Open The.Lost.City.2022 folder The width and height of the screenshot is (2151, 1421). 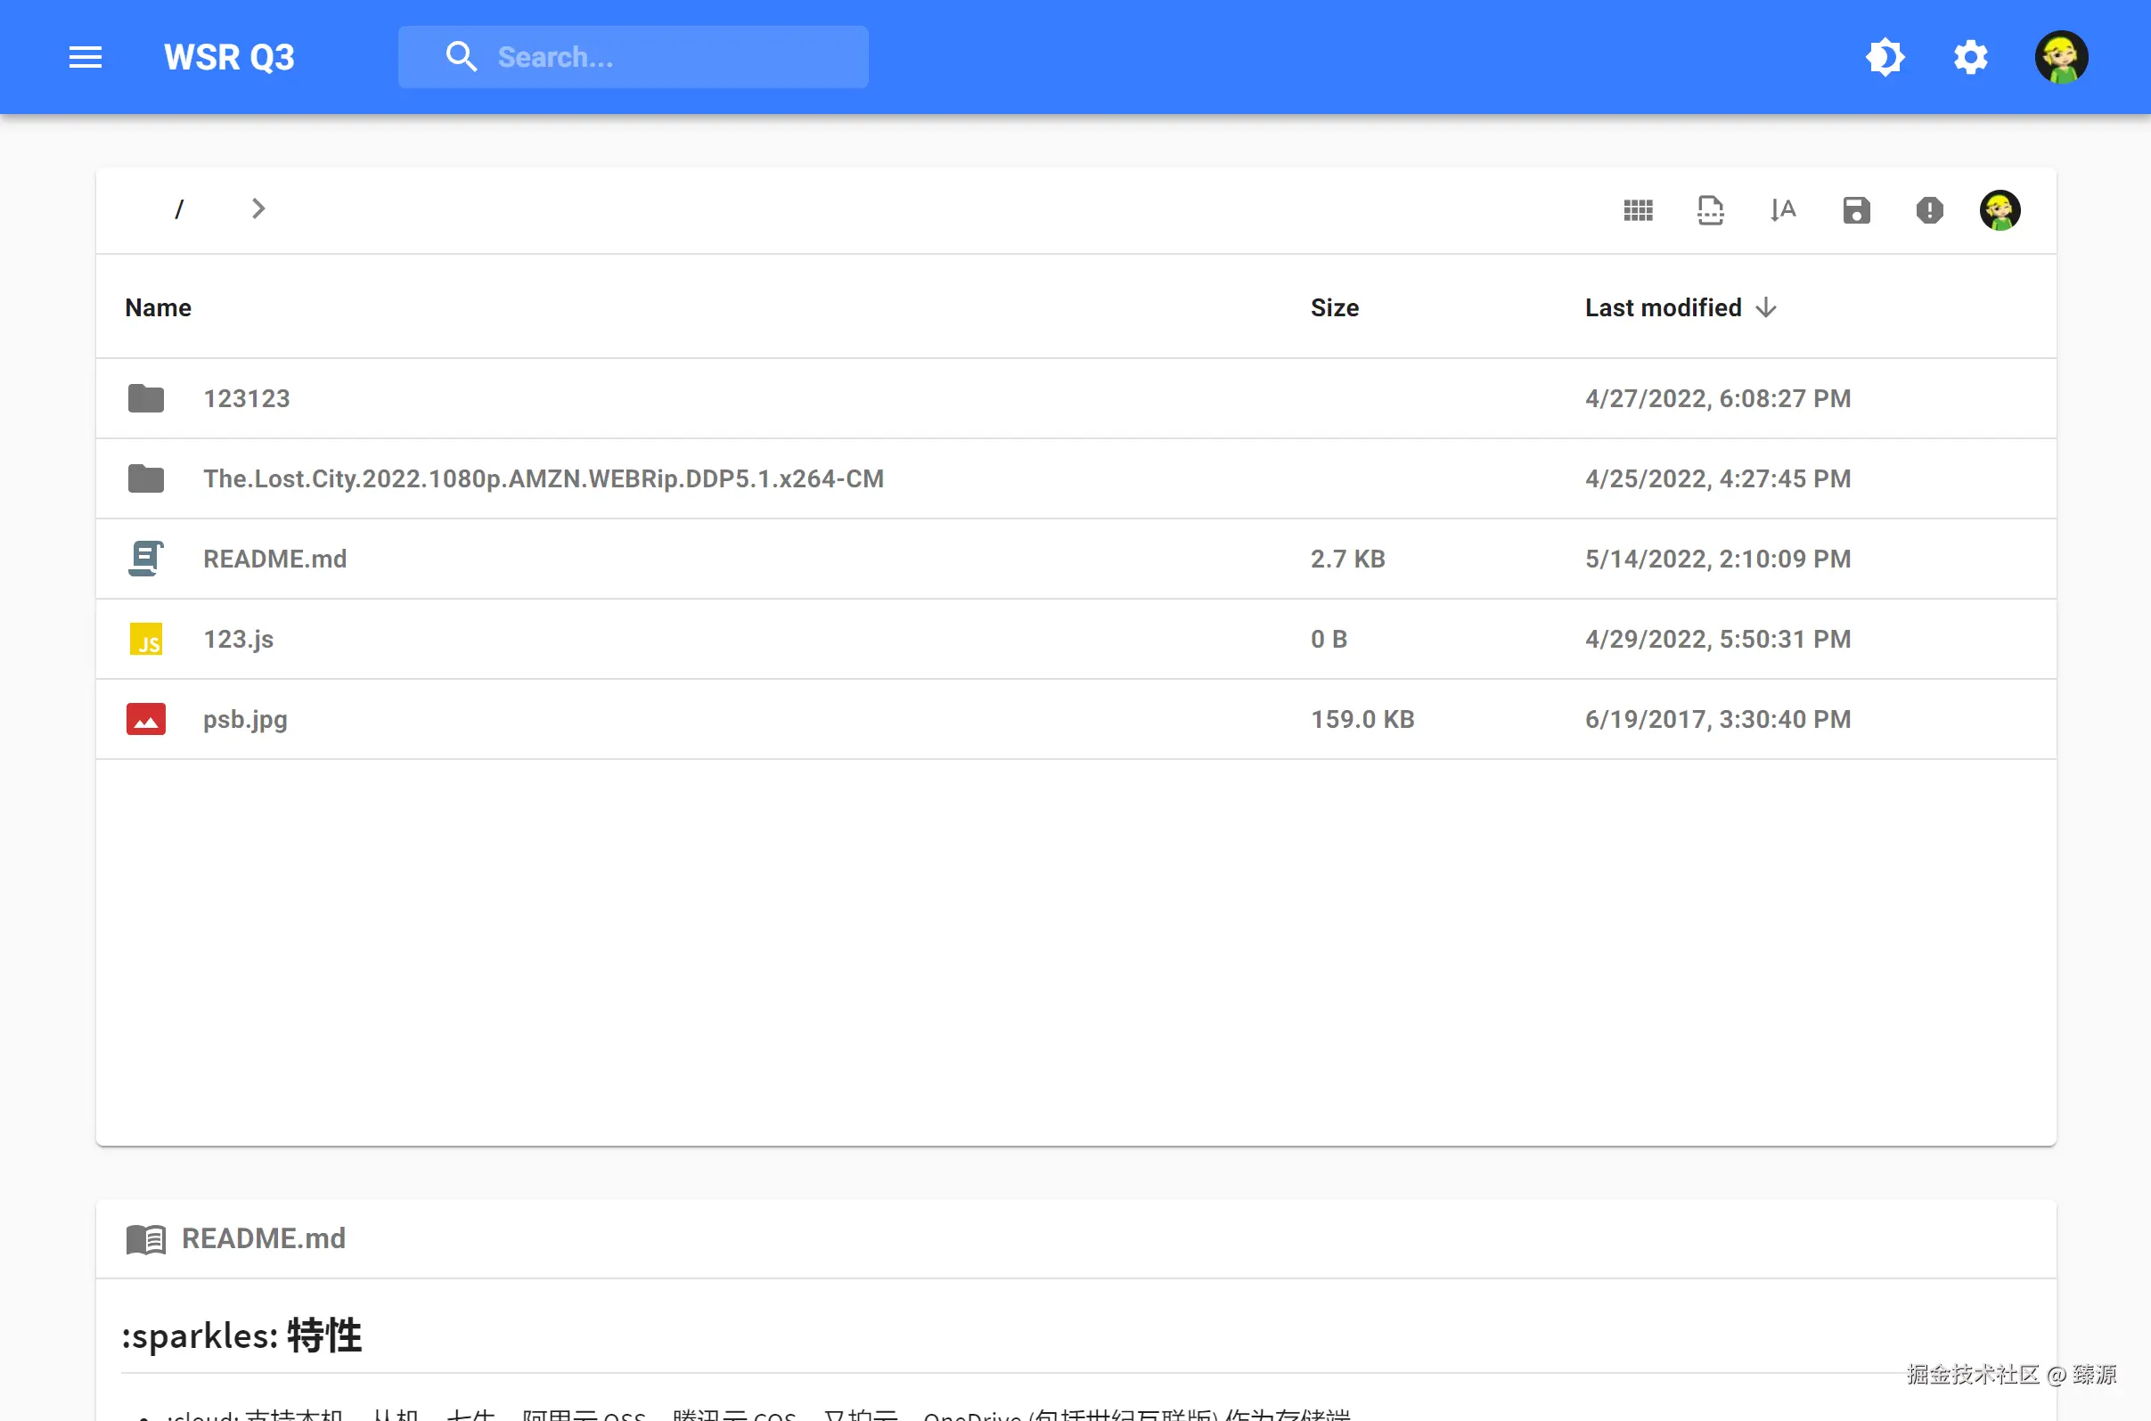542,478
